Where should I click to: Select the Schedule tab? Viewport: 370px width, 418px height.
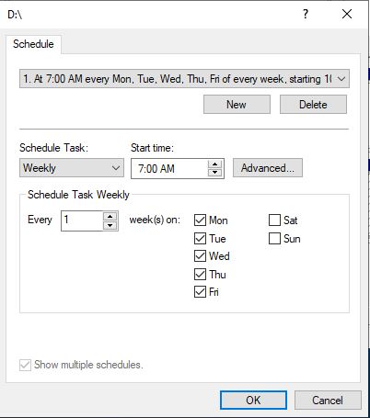[33, 44]
